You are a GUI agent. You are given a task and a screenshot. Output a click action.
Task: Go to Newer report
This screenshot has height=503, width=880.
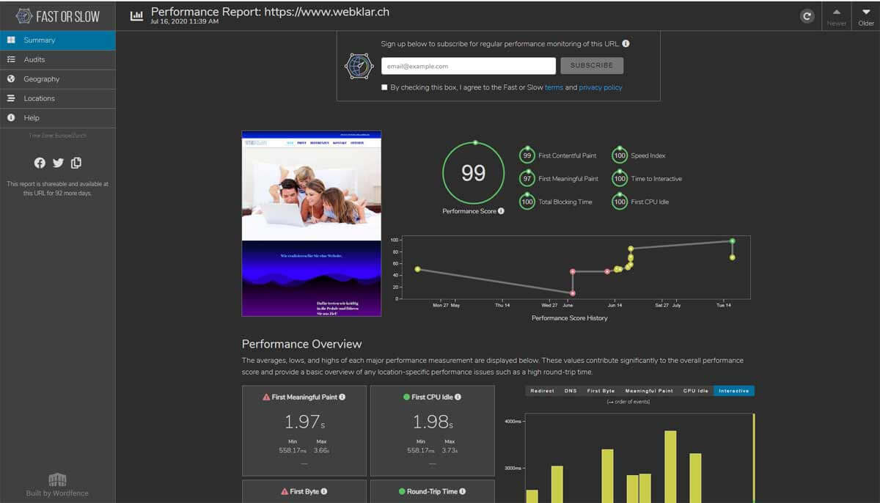836,16
